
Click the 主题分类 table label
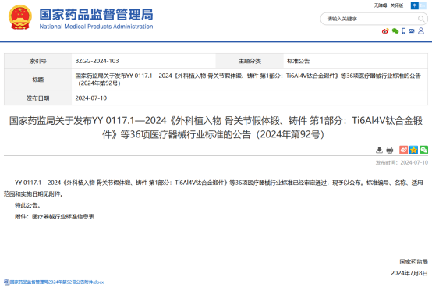[250, 61]
